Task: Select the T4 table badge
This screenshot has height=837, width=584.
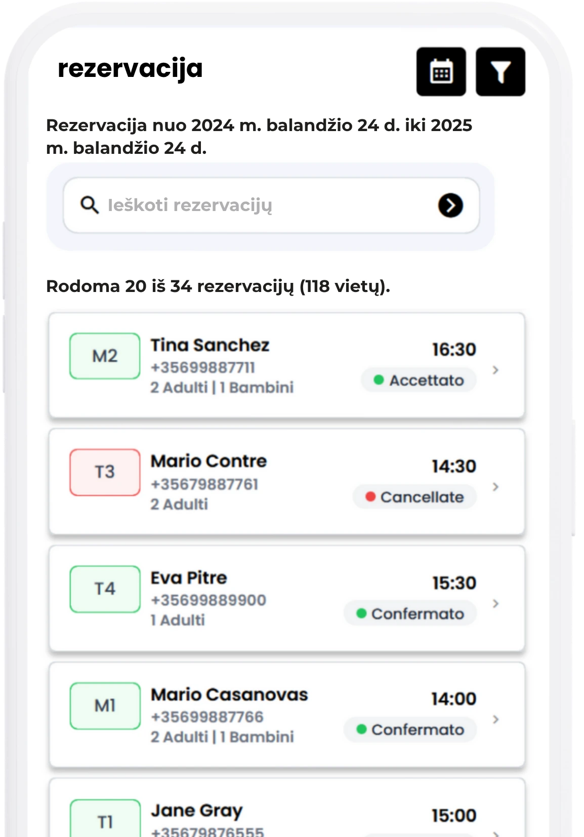Action: pyautogui.click(x=105, y=589)
